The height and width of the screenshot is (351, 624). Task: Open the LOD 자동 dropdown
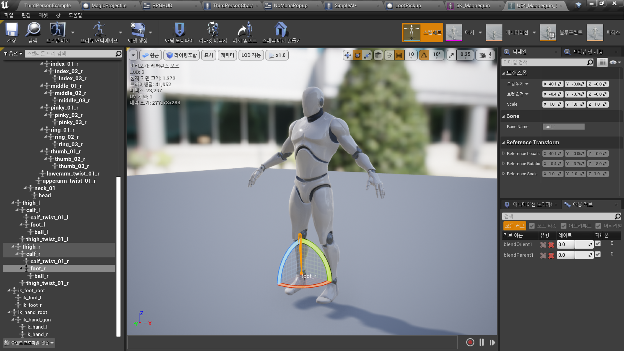(x=251, y=55)
